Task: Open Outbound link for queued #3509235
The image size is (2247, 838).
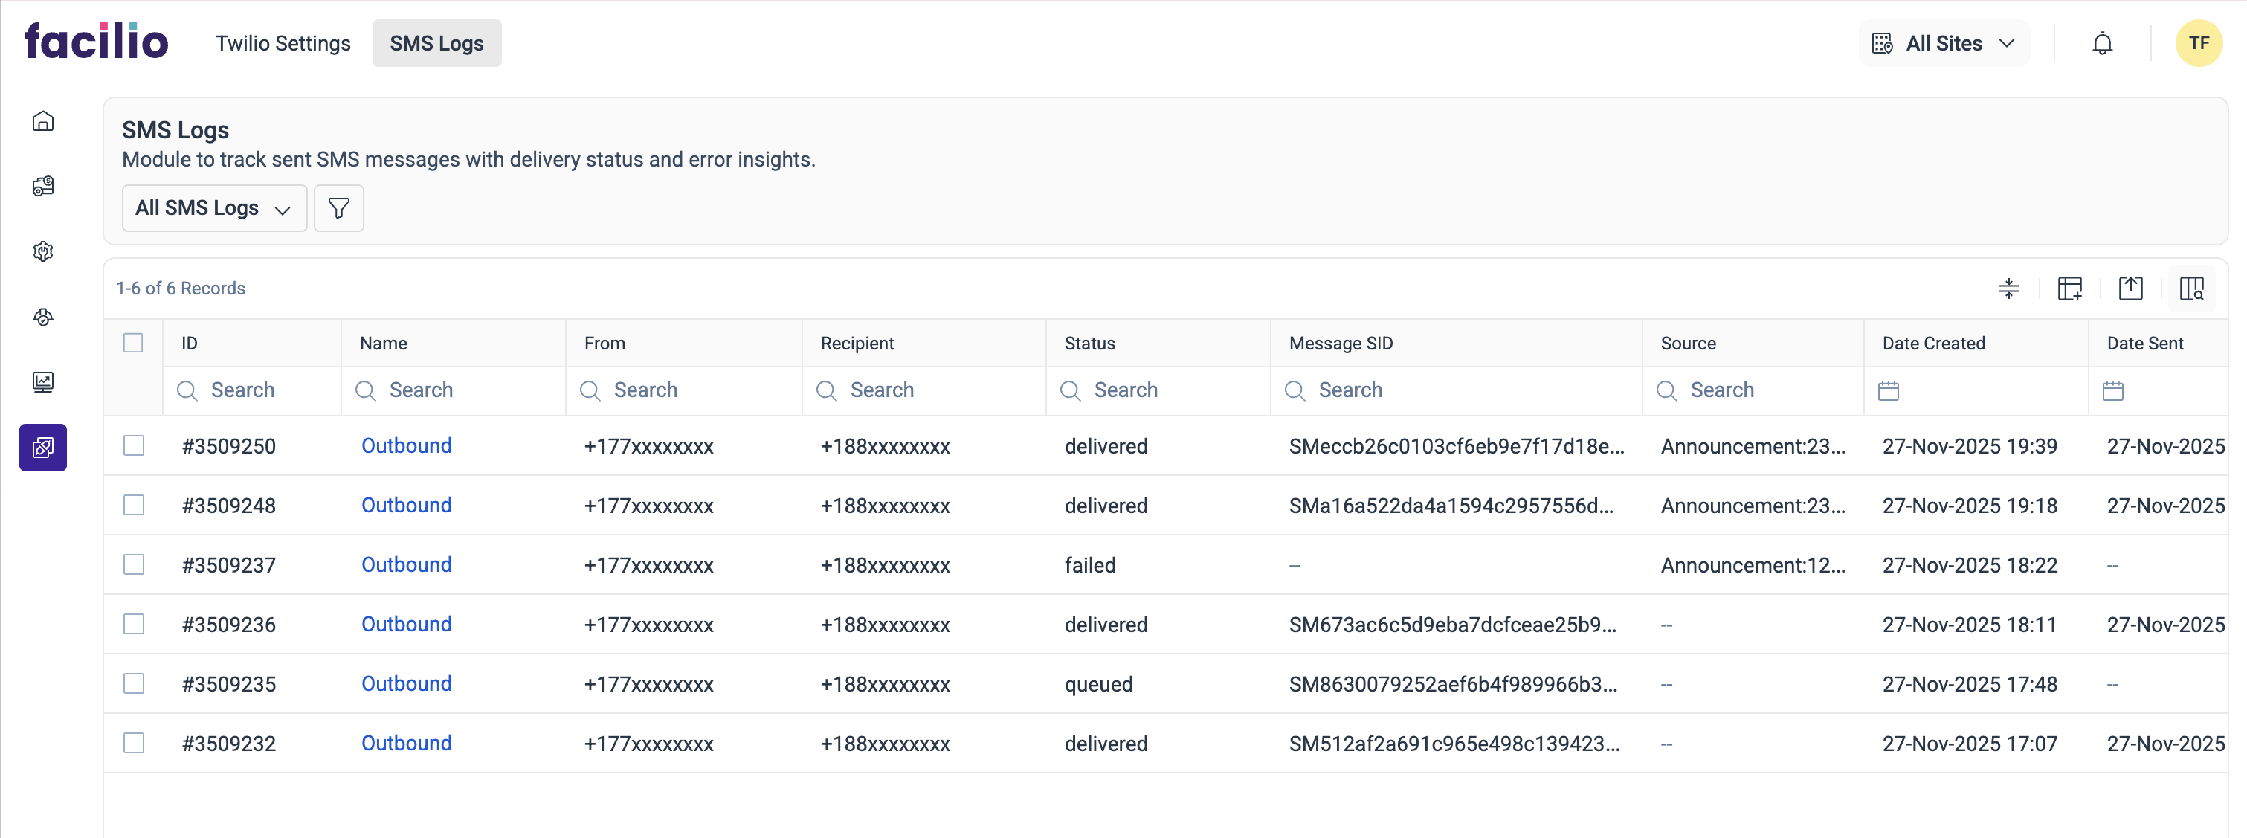Action: point(407,683)
